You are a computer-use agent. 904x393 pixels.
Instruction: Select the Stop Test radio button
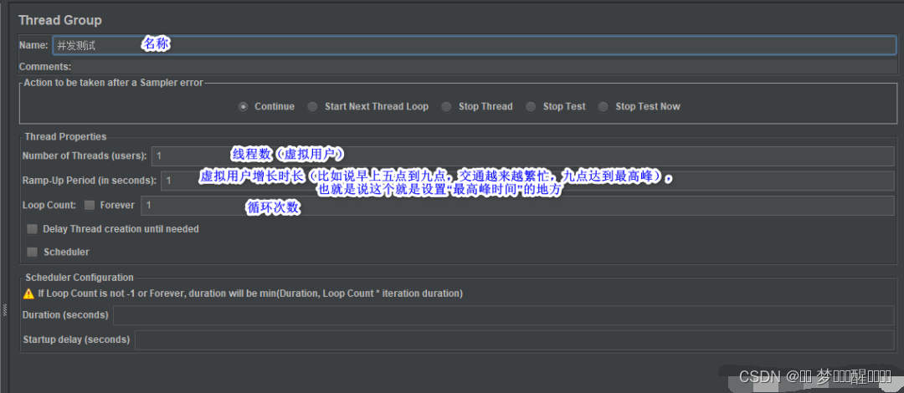(531, 106)
